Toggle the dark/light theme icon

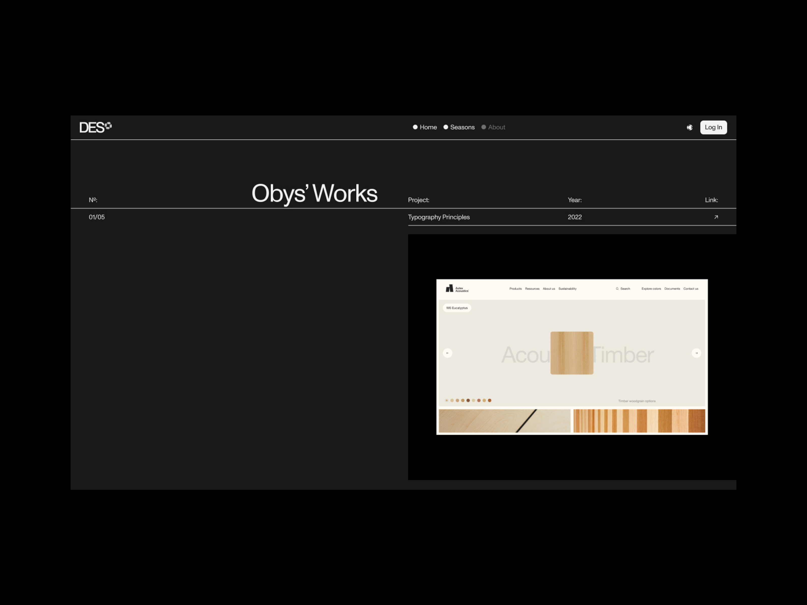[689, 127]
